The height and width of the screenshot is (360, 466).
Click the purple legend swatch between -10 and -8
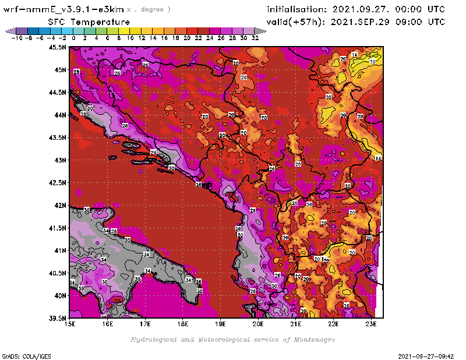(x=22, y=31)
